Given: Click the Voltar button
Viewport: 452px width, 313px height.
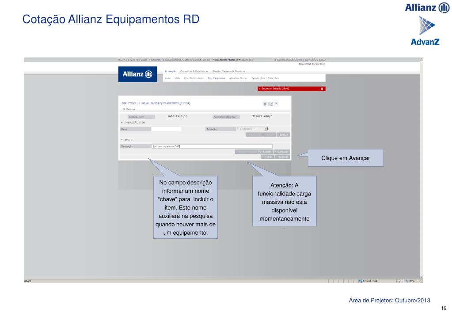Looking at the screenshot, I should pyautogui.click(x=267, y=157).
